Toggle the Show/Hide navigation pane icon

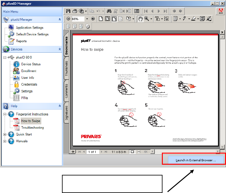tap(137, 11)
